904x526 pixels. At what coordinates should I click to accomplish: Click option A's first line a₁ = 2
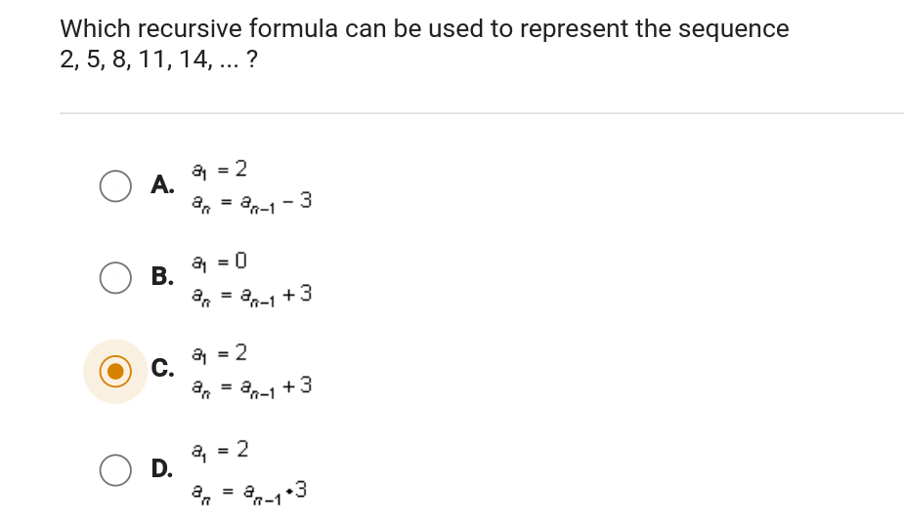click(220, 169)
